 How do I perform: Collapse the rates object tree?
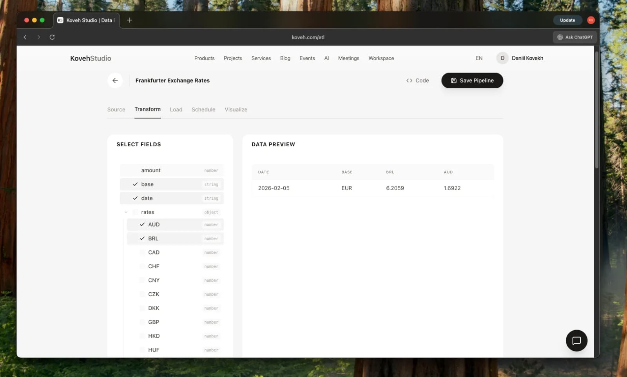126,212
